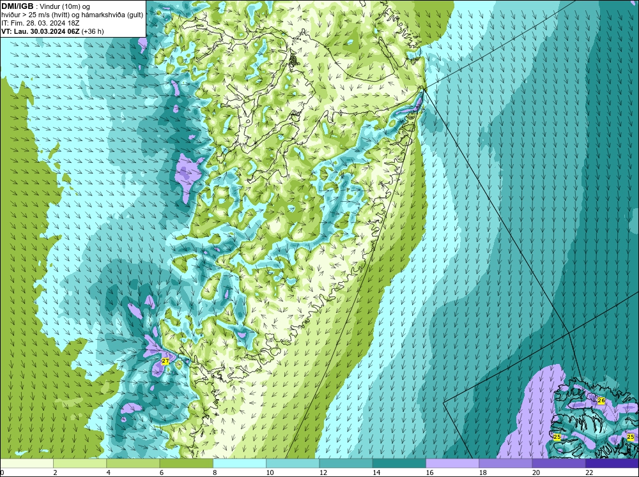The height and width of the screenshot is (477, 639).
Task: Click the '(+36 h)' forecast offset text
Action: coord(93,31)
